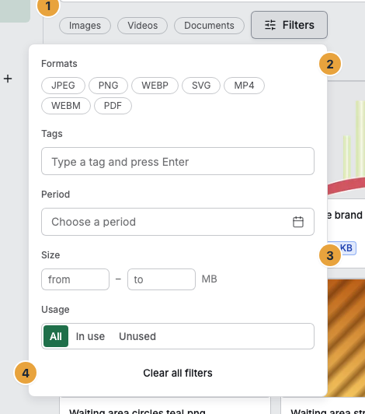
Task: Toggle the PNG format chip
Action: [108, 86]
